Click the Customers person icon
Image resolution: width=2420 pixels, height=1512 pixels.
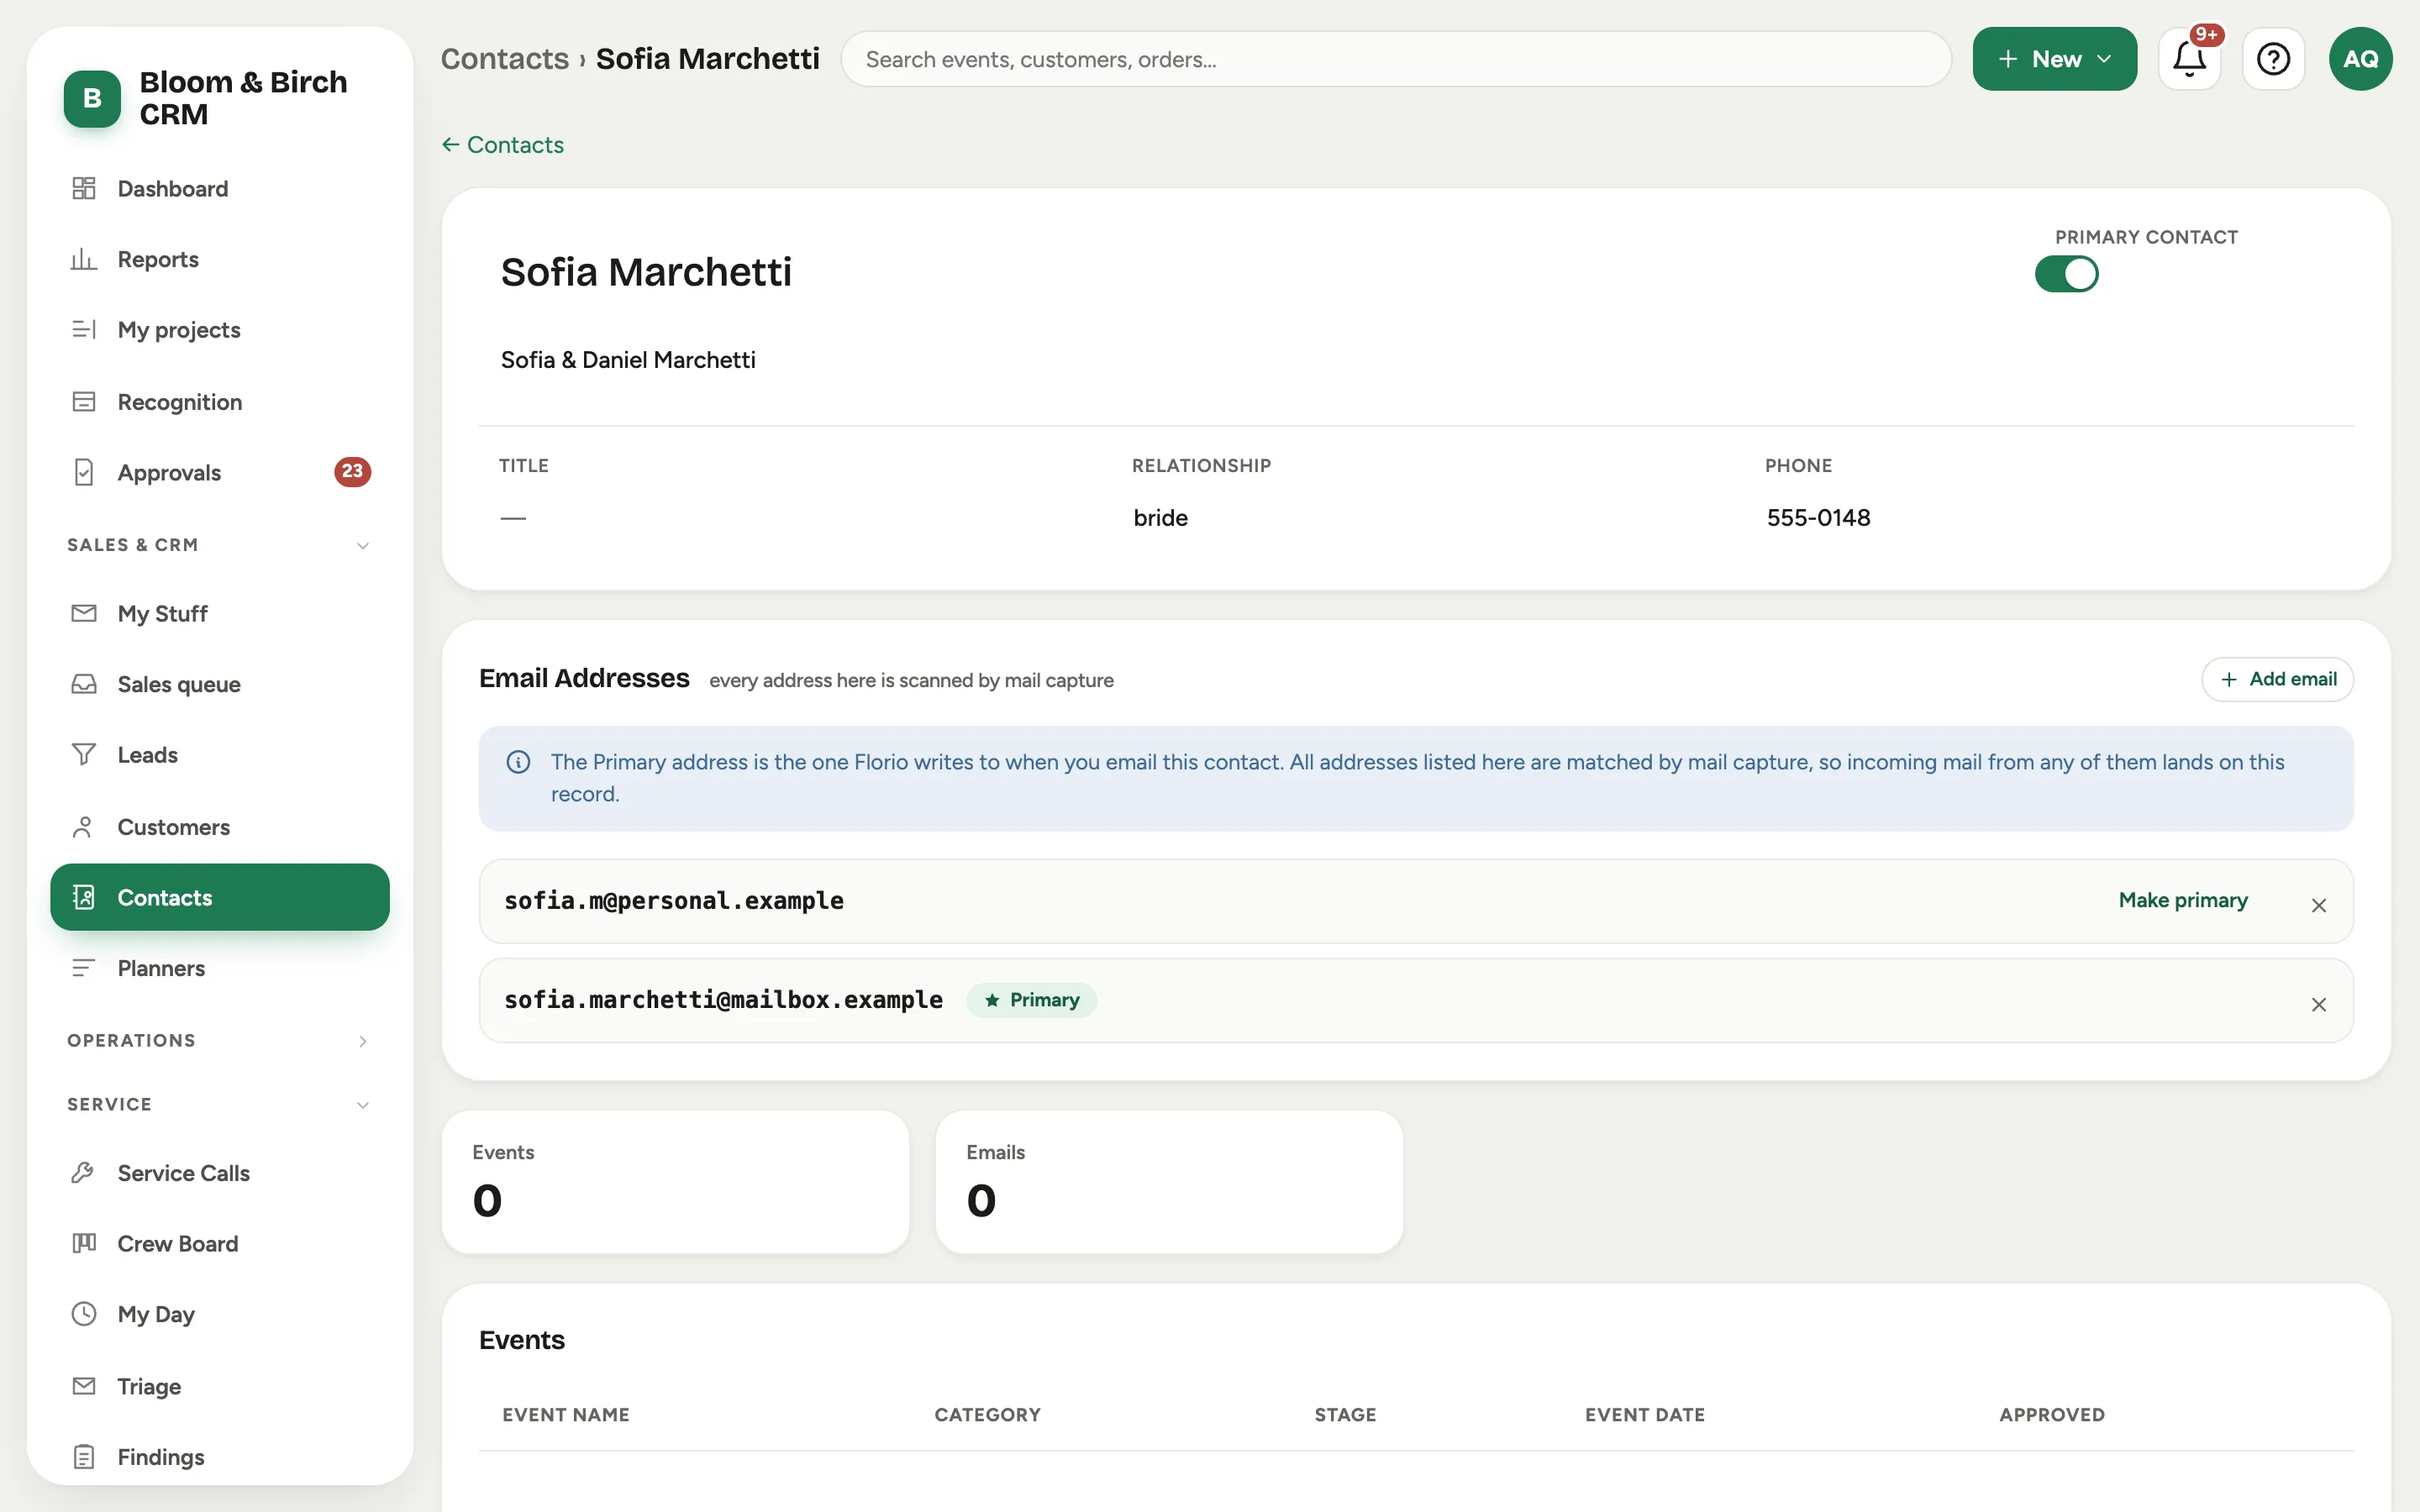tap(84, 827)
